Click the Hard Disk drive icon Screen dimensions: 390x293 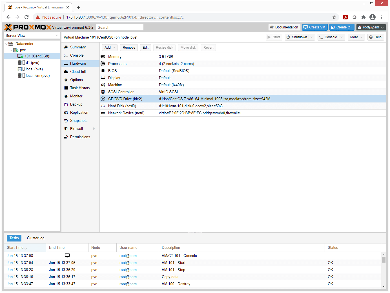pos(103,106)
